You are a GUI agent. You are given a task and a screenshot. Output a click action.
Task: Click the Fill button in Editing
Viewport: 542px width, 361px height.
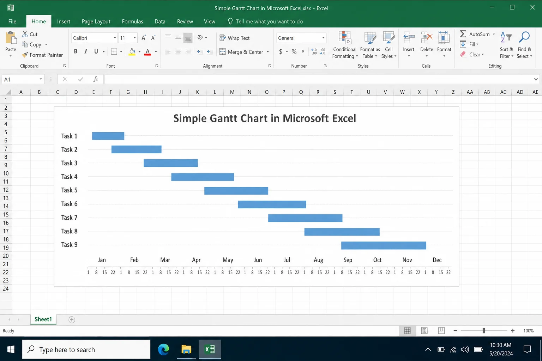point(469,44)
